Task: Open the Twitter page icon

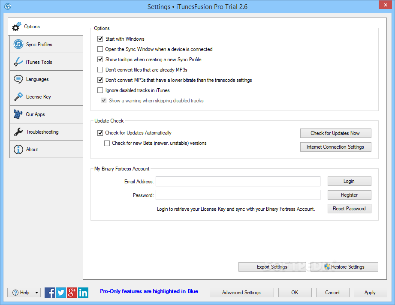Action: coord(61,293)
